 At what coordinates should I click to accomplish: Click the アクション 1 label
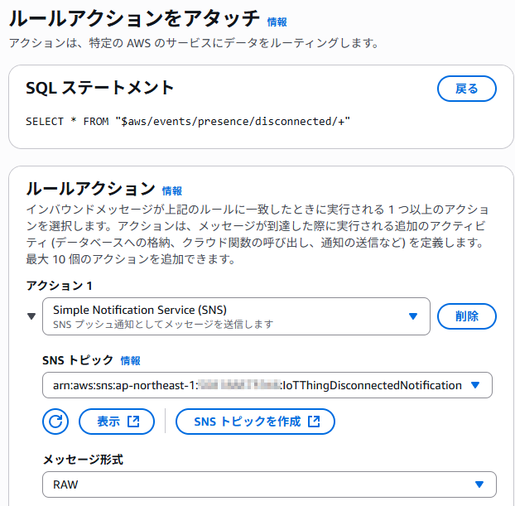coord(59,286)
